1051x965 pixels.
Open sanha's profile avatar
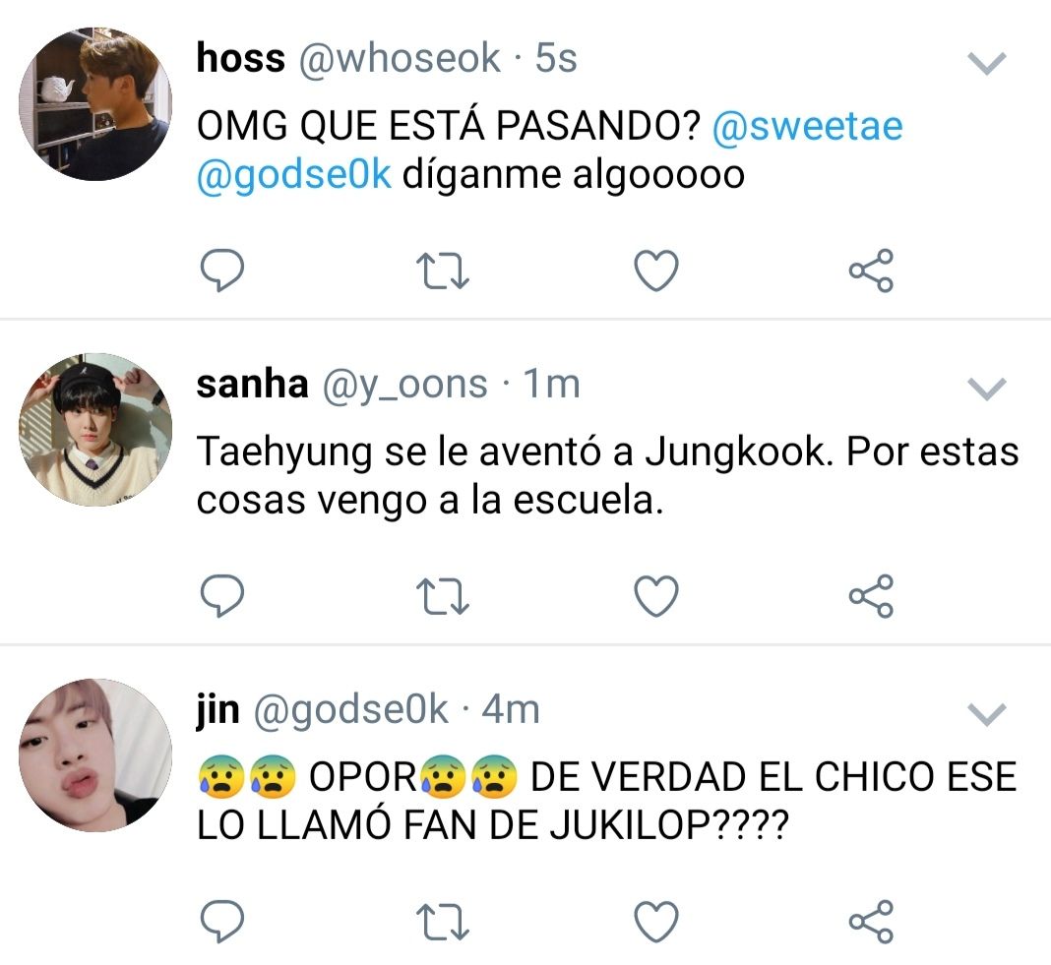(95, 430)
